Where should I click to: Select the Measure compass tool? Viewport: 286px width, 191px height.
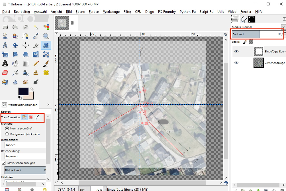point(5,45)
